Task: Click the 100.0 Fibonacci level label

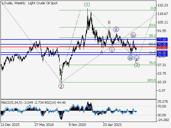Action: pos(151,80)
